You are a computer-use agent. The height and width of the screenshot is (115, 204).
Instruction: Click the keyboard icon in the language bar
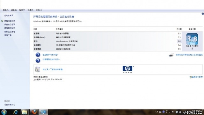pyautogui.click(x=160, y=112)
